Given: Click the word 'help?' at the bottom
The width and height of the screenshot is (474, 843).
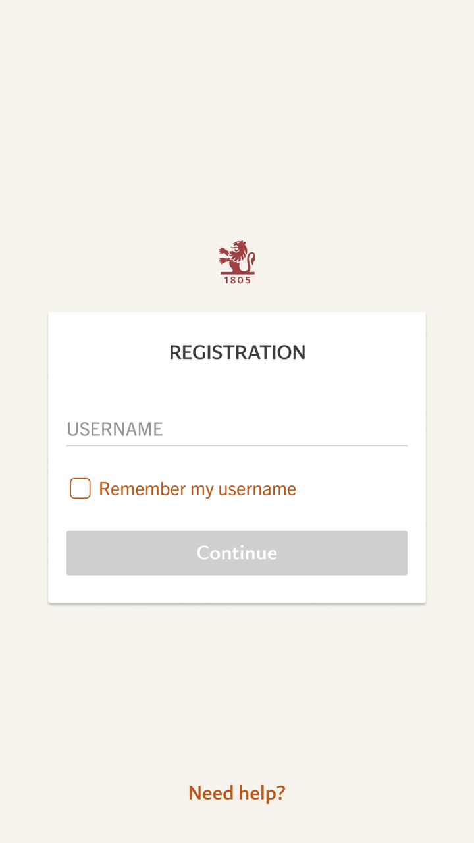Looking at the screenshot, I should click(262, 792).
